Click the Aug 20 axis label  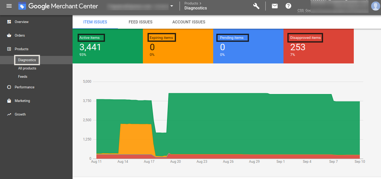[x=175, y=162]
